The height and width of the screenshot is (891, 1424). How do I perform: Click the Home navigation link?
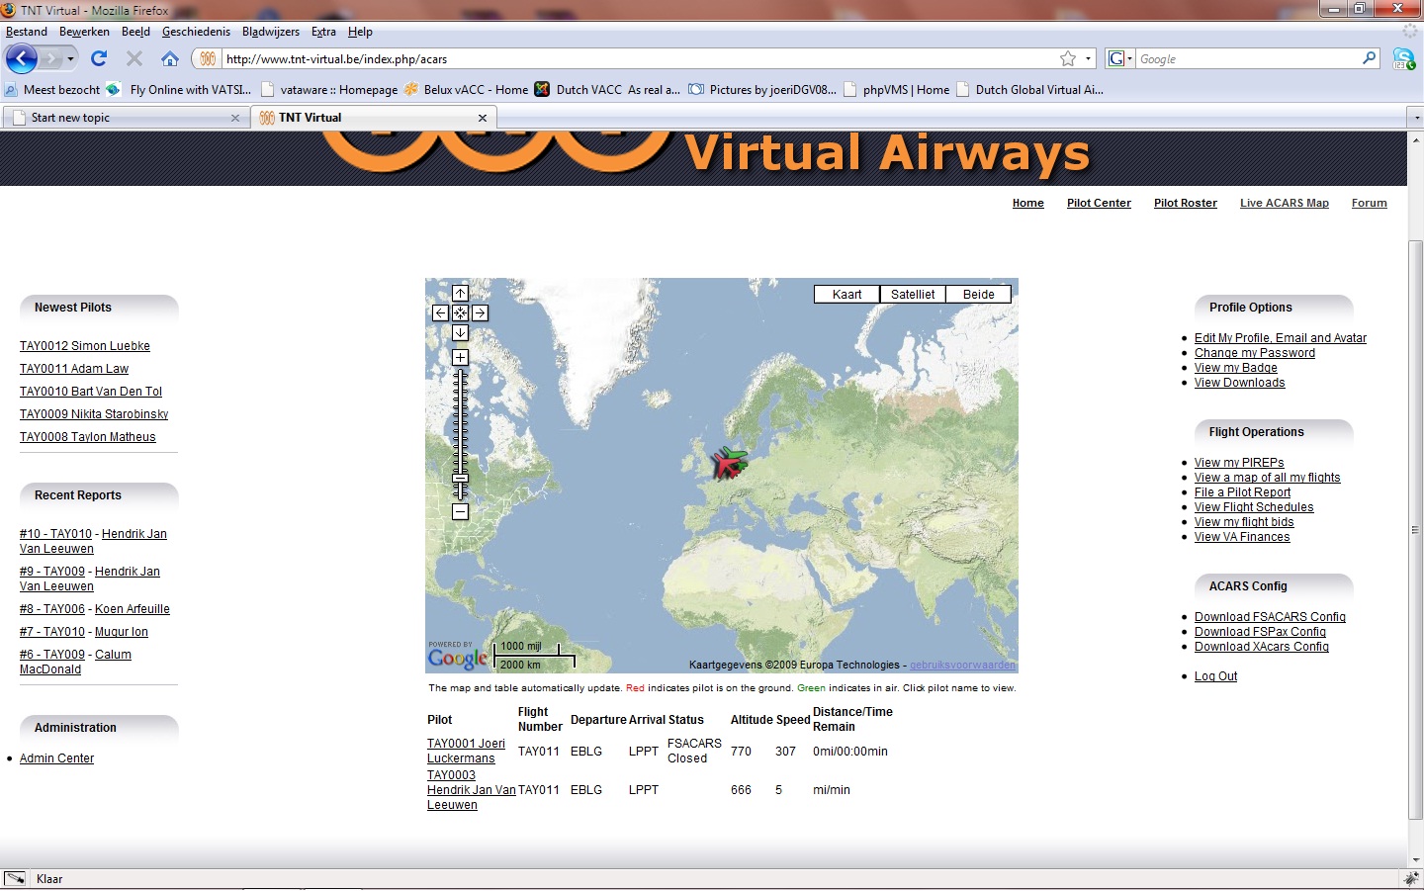coord(1028,203)
